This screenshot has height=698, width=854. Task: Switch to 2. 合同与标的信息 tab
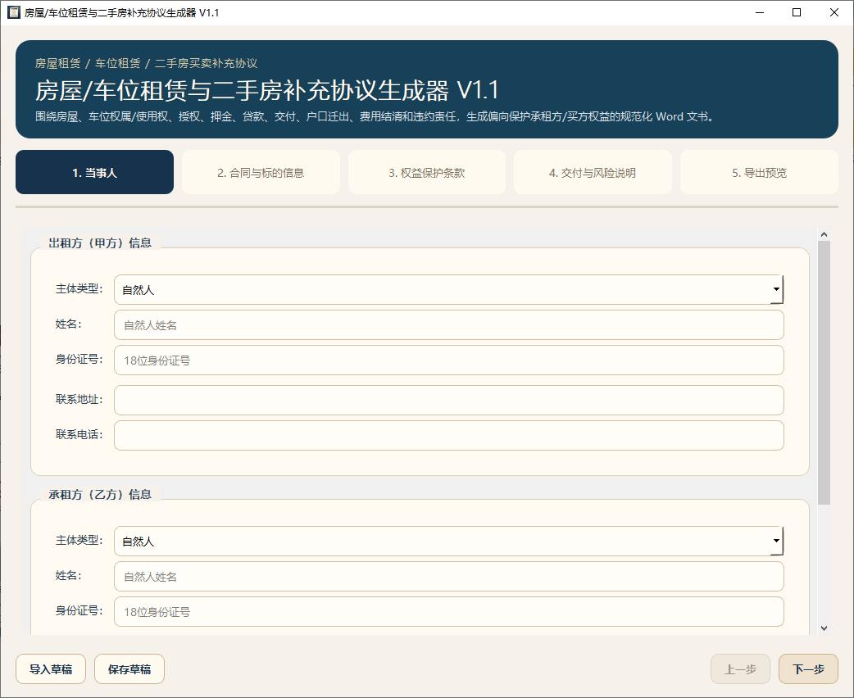pyautogui.click(x=261, y=173)
